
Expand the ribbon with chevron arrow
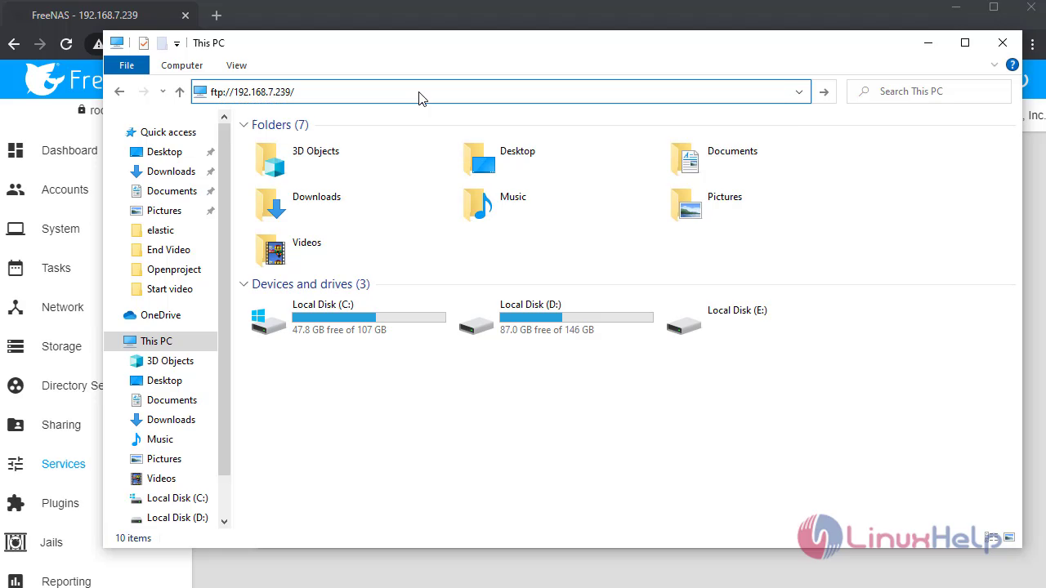(995, 65)
